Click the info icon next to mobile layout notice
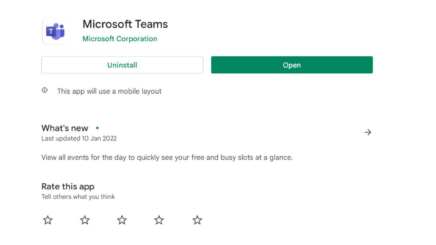This screenshot has height=245, width=436. (44, 90)
